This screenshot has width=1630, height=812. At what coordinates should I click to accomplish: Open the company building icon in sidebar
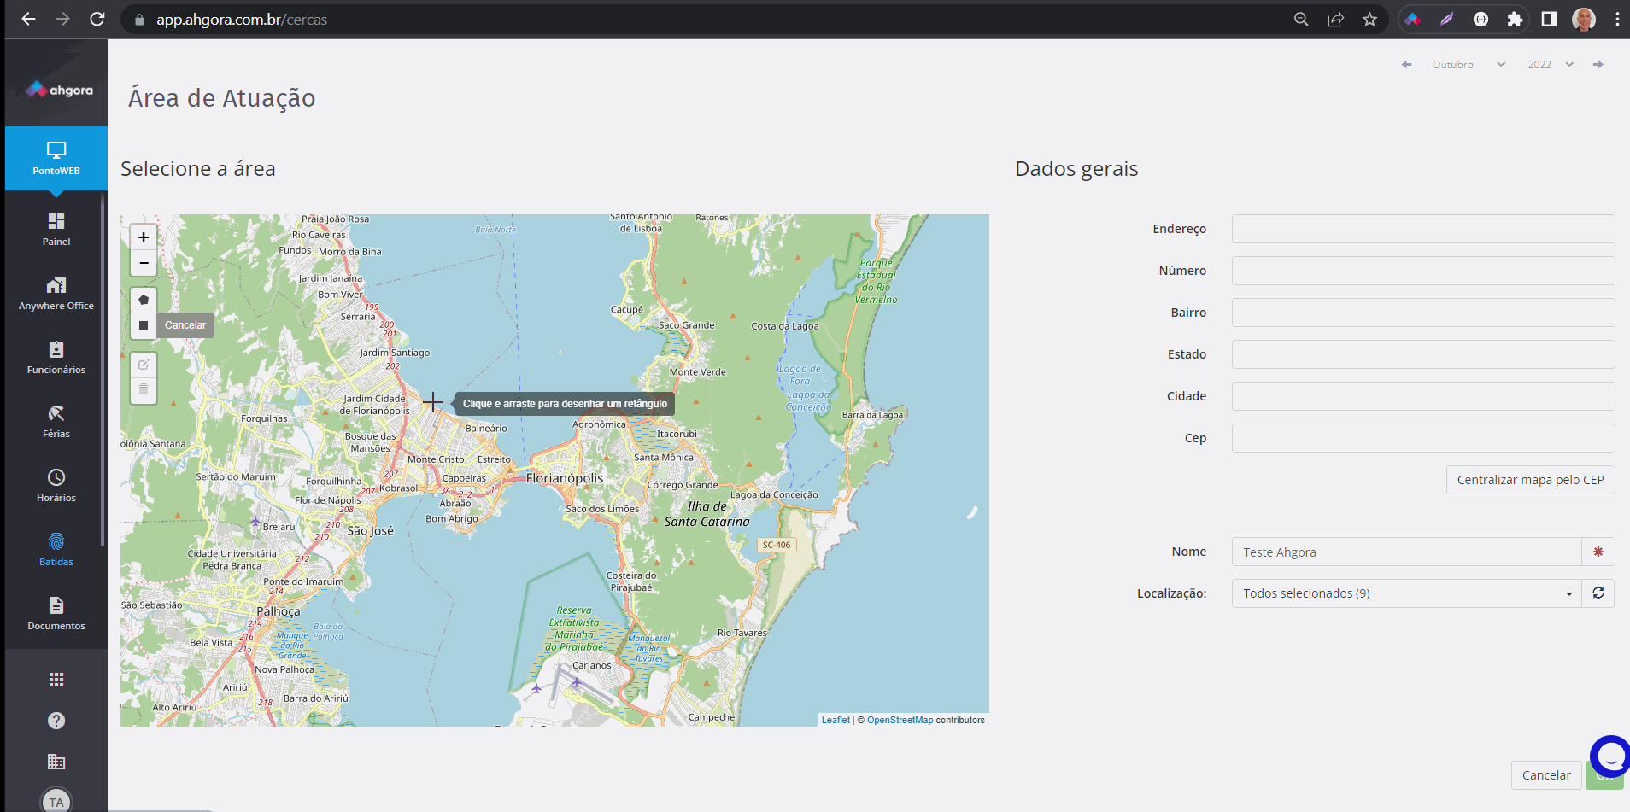pyautogui.click(x=56, y=762)
